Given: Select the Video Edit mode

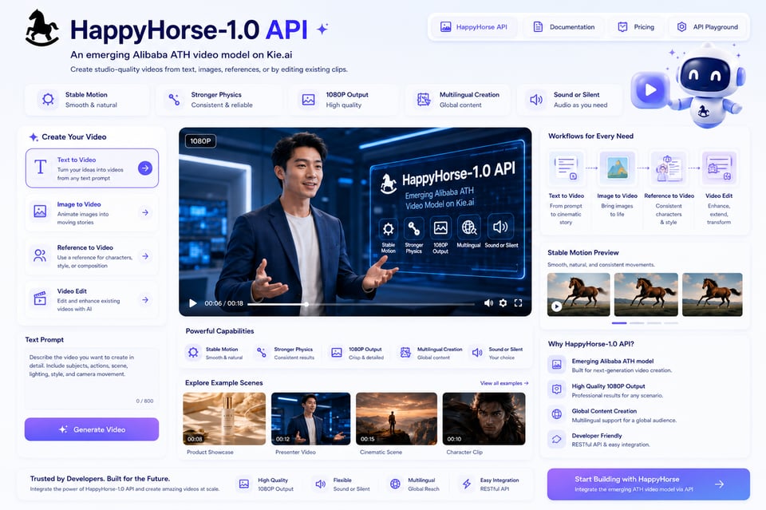Looking at the screenshot, I should (92, 299).
